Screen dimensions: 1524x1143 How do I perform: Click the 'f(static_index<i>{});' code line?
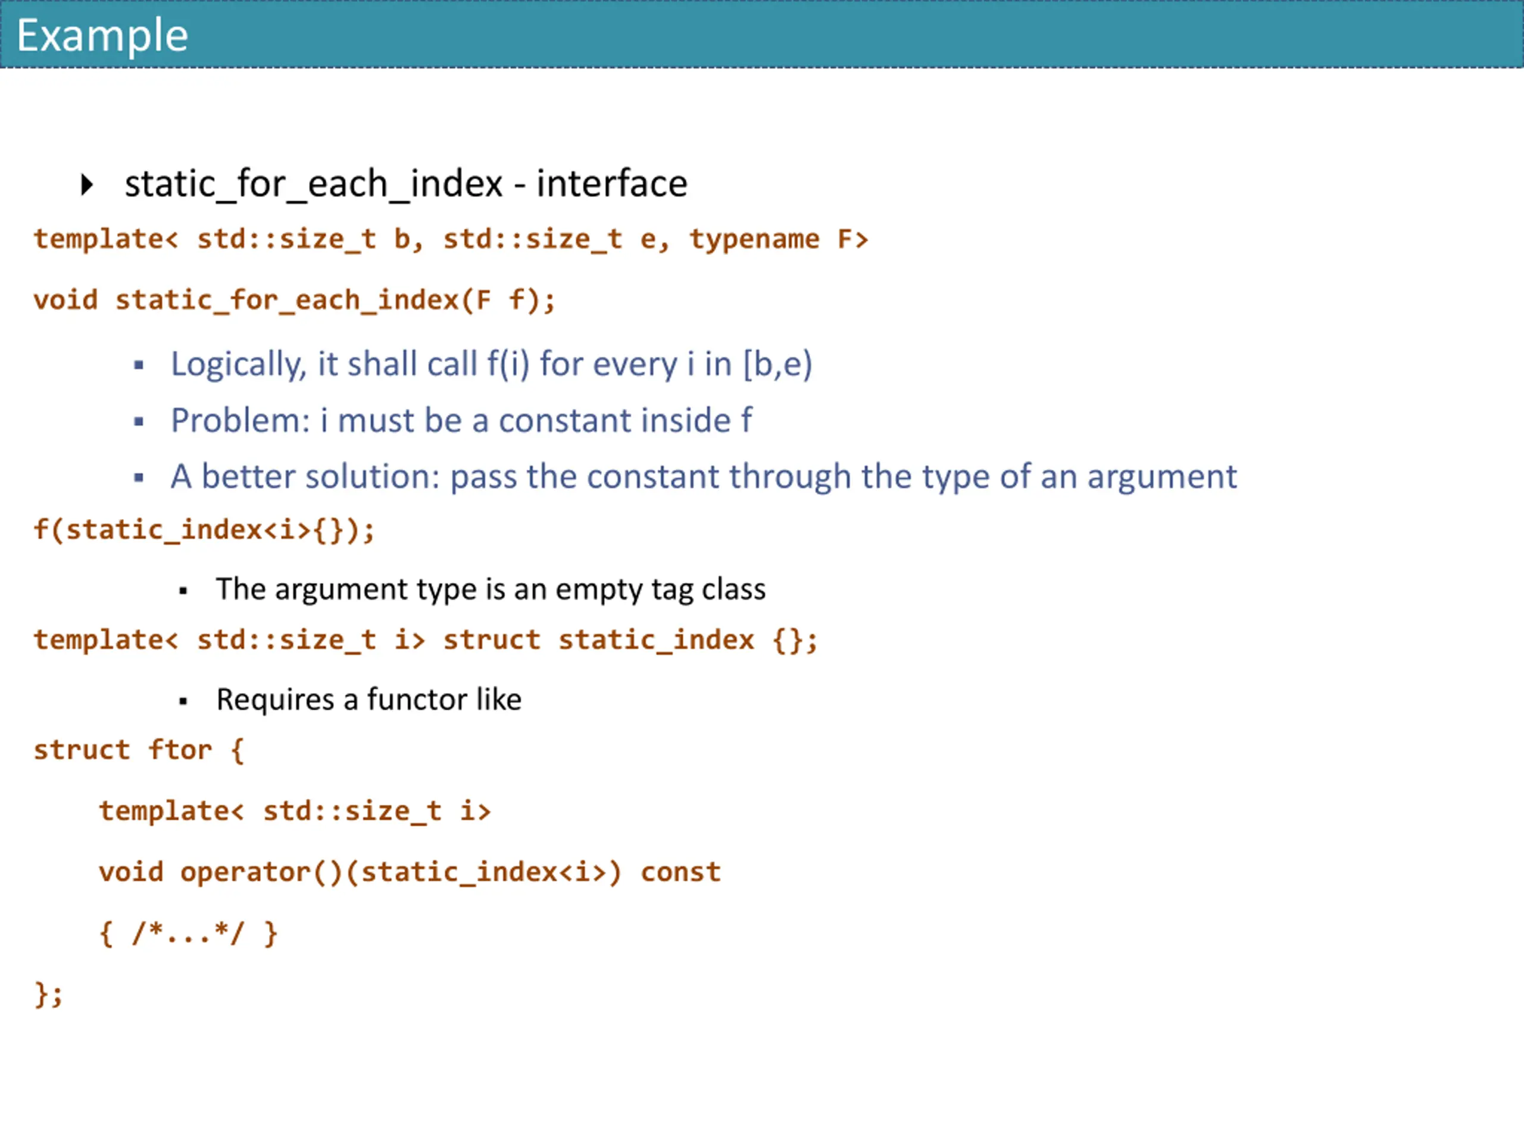coord(205,530)
